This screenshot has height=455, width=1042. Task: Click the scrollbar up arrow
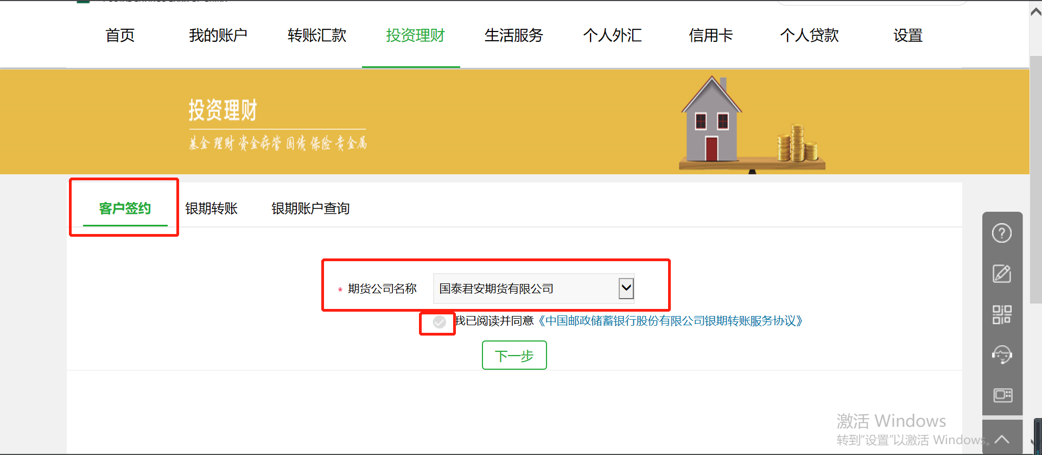pyautogui.click(x=1035, y=12)
